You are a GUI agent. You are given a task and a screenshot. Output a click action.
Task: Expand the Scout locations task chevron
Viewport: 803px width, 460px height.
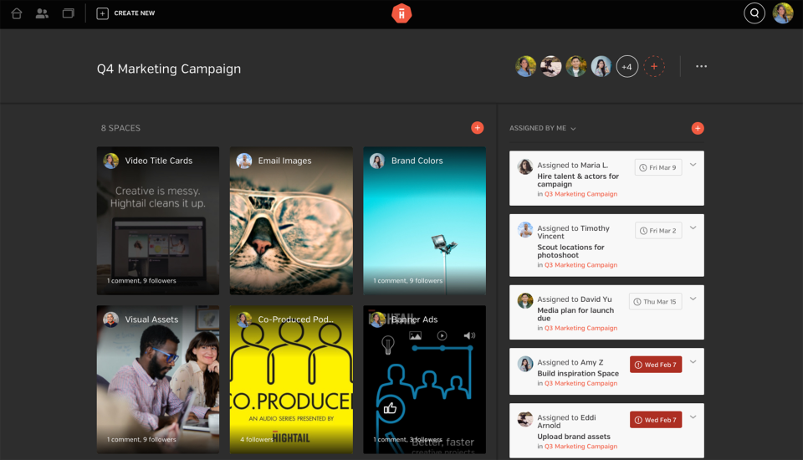pos(693,228)
